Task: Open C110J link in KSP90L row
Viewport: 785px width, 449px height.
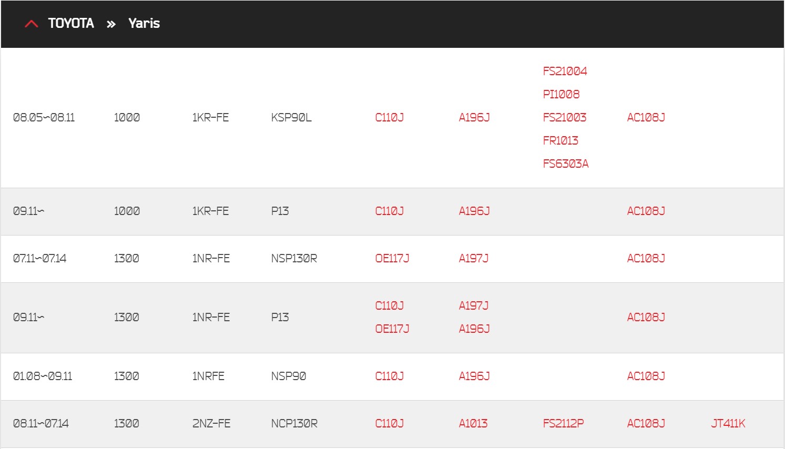Action: pos(390,117)
